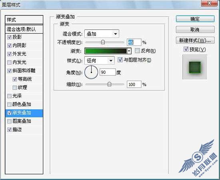Toggle 与图层对齐 align with layer checkbox
220x180 pixels.
coord(120,60)
